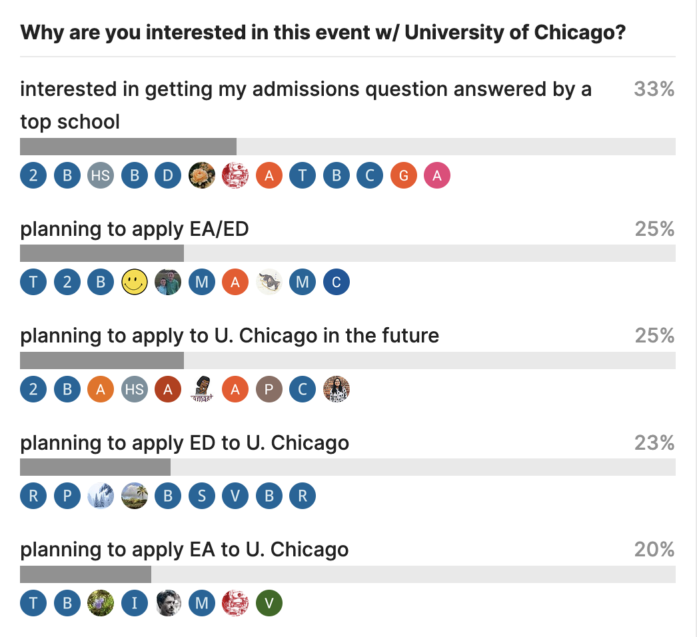Viewport: 697px width, 637px height.
Task: Select "planning to apply EA/ED" poll option
Action: (135, 229)
